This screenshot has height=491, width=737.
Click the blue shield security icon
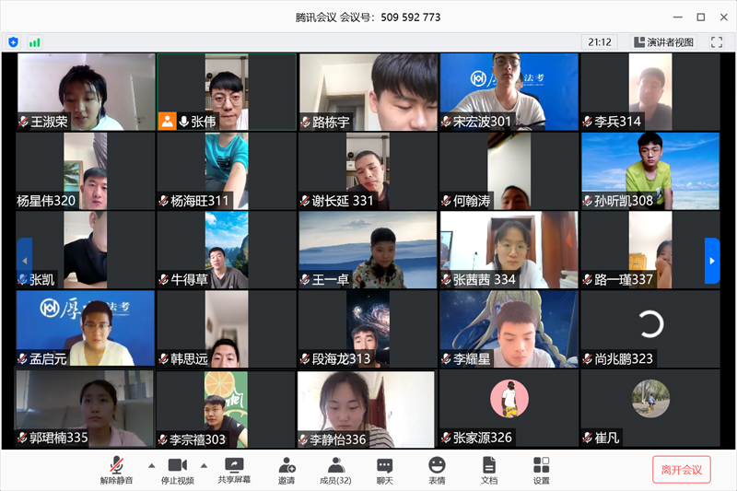tap(13, 42)
